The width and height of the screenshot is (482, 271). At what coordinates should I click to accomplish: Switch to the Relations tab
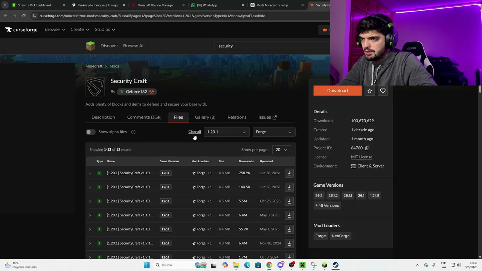pyautogui.click(x=237, y=117)
